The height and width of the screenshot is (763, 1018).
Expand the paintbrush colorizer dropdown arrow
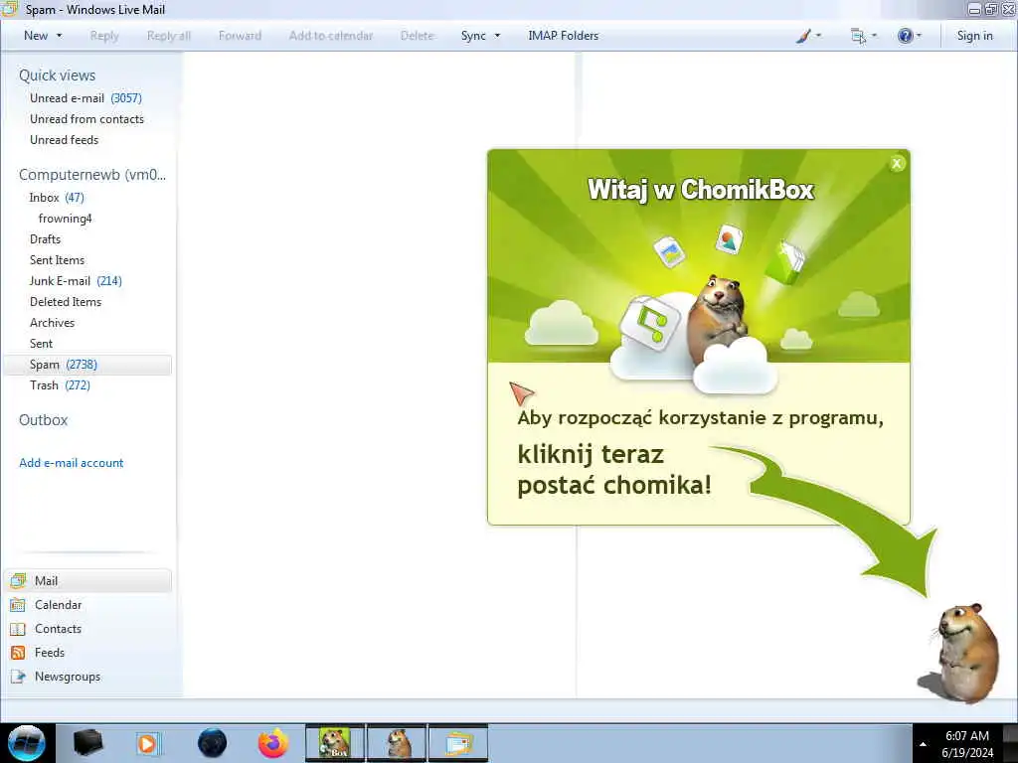click(x=818, y=36)
